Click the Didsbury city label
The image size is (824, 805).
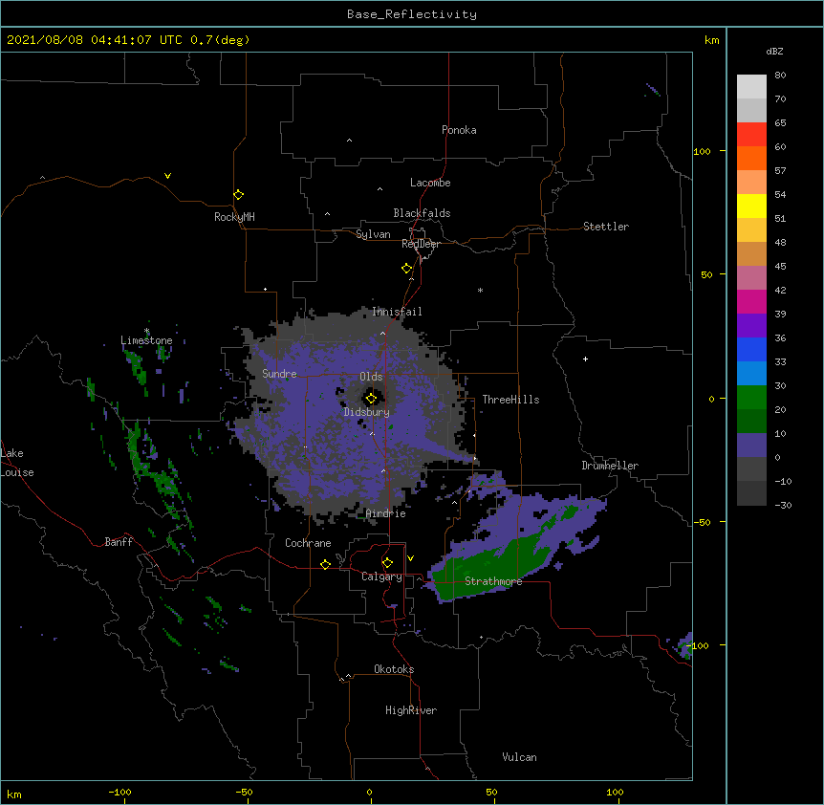(367, 412)
